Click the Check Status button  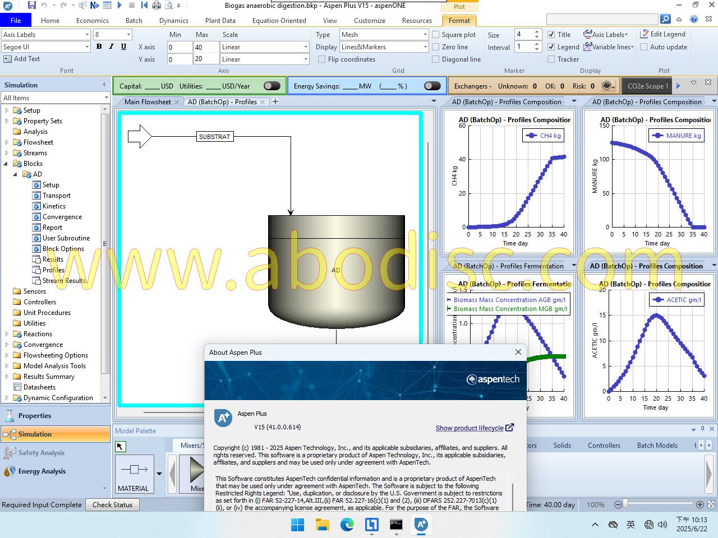click(x=113, y=505)
